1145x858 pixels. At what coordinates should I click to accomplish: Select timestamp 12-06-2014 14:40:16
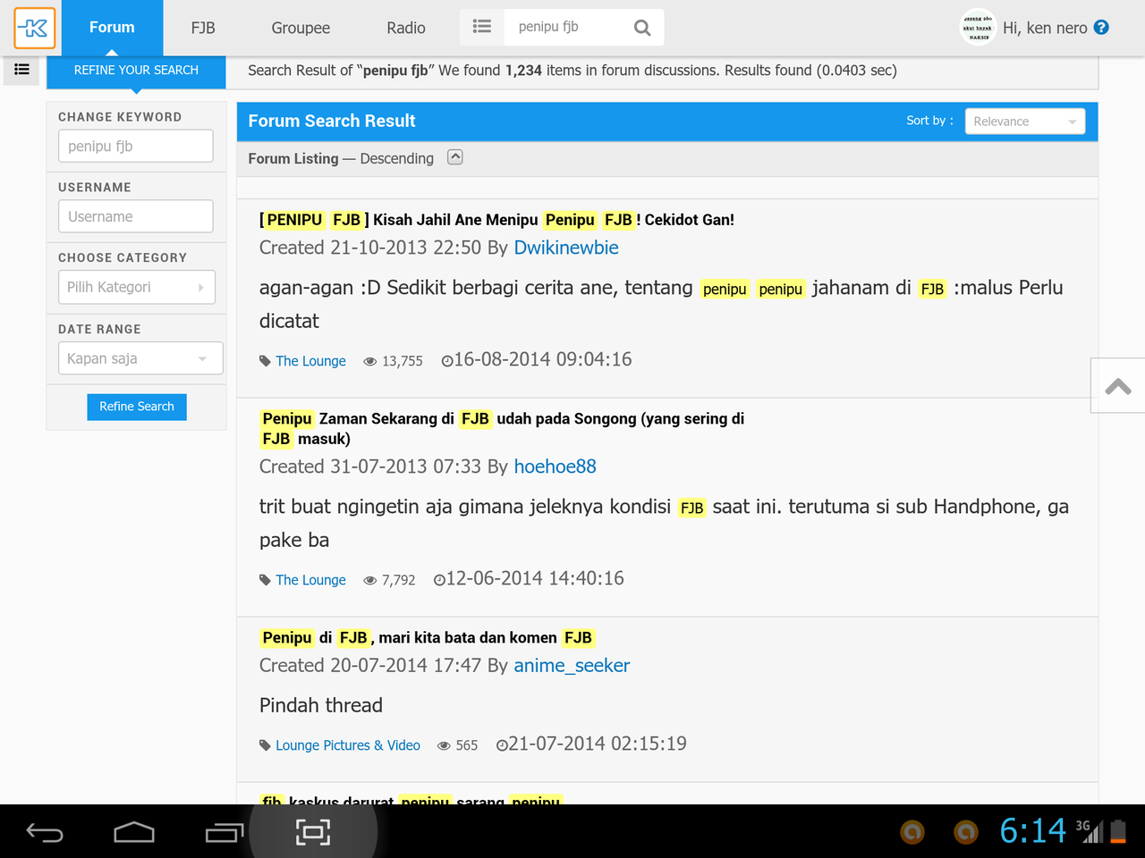point(535,578)
